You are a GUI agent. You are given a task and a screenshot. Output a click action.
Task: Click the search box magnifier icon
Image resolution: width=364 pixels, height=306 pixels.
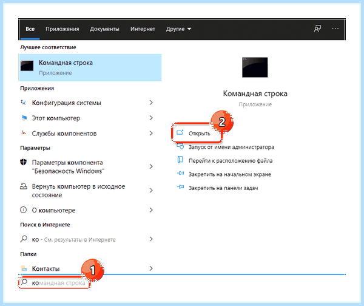[24, 282]
